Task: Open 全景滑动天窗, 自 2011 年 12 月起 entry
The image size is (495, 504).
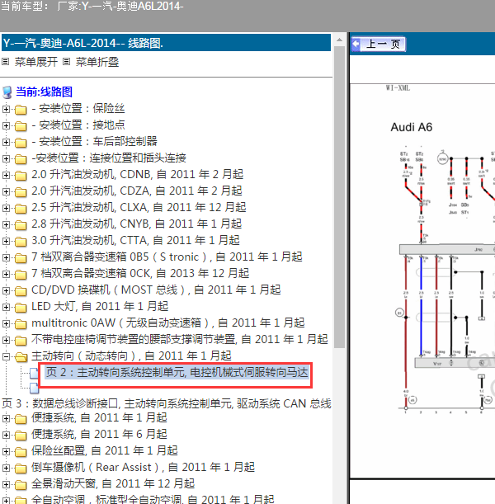Action: [x=113, y=483]
